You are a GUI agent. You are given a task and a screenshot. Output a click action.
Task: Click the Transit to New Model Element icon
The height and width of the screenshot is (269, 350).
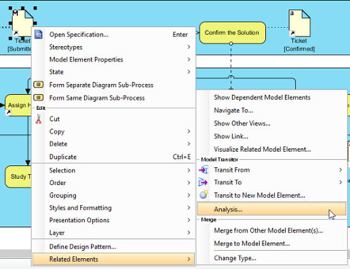[203, 194]
